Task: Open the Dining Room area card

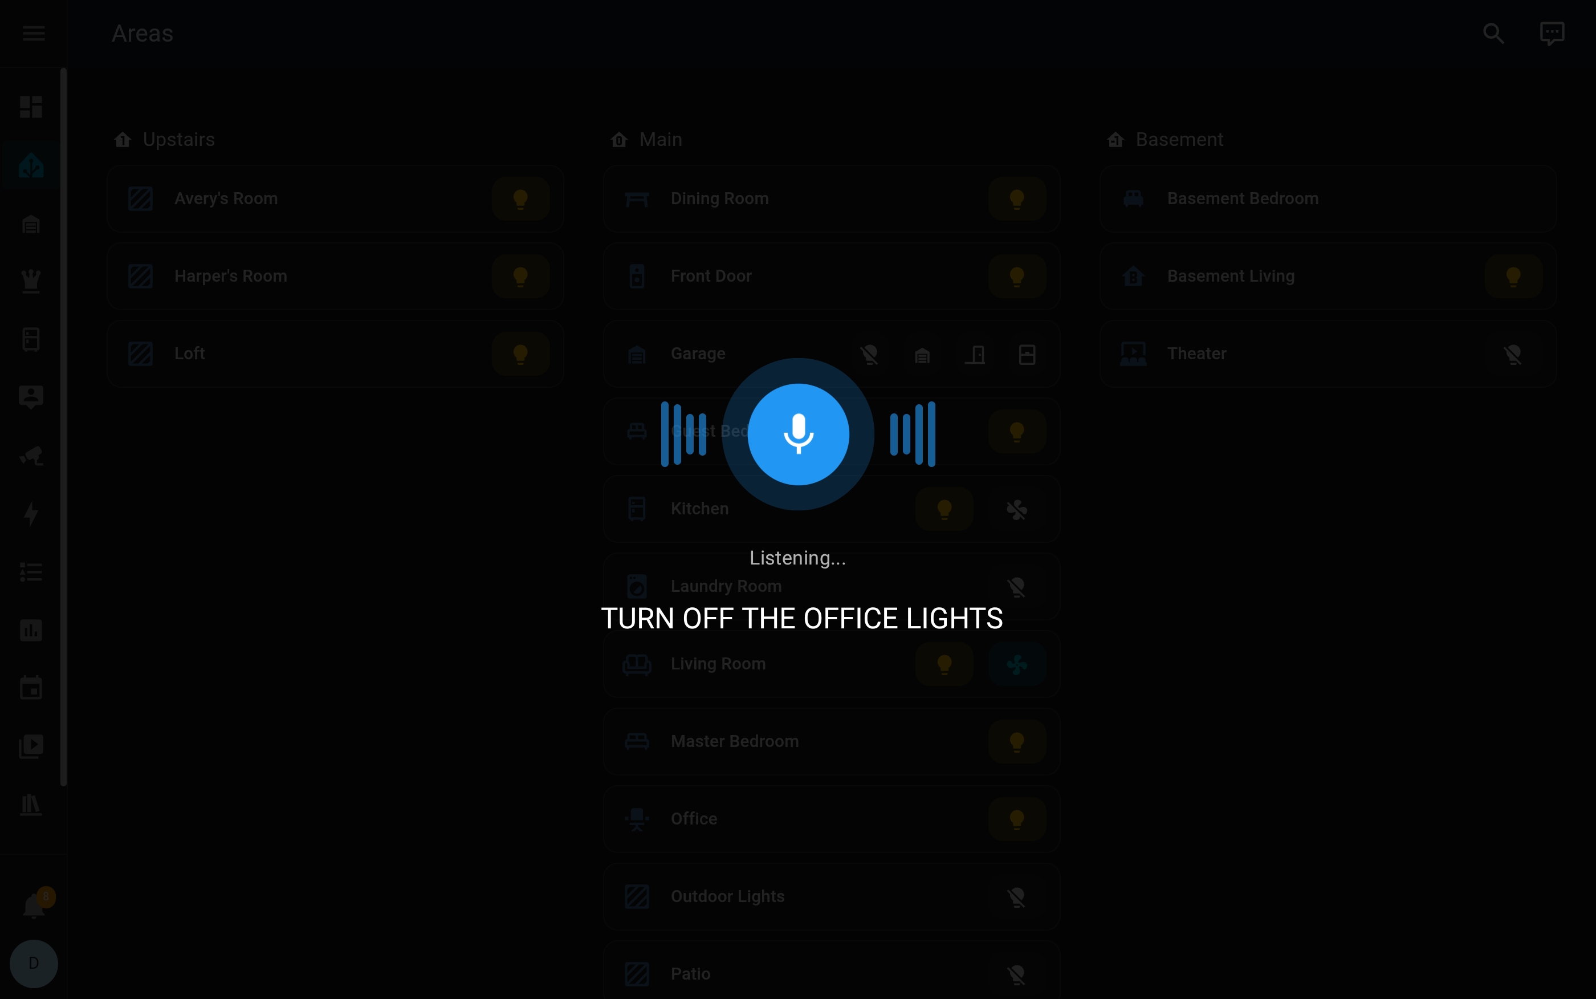Action: pyautogui.click(x=832, y=199)
